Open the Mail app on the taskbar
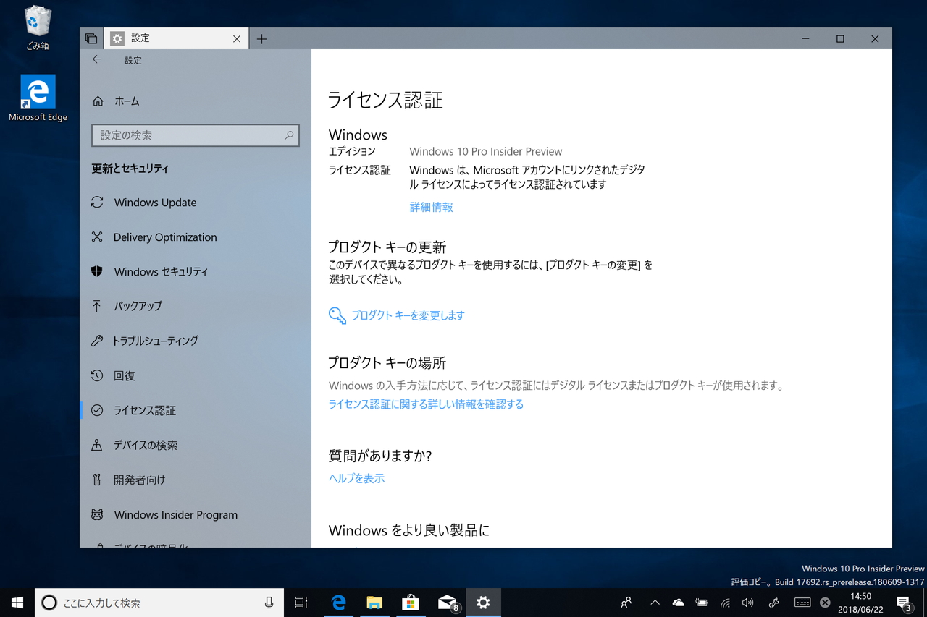Viewport: 927px width, 617px height. tap(448, 603)
